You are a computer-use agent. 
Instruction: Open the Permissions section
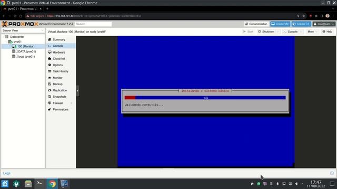tap(61, 109)
